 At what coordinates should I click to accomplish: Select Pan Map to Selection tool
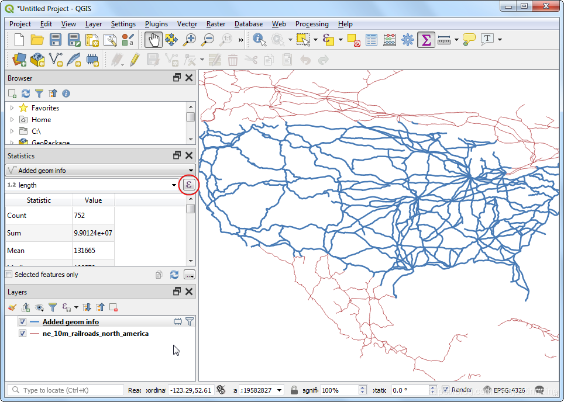coord(171,40)
